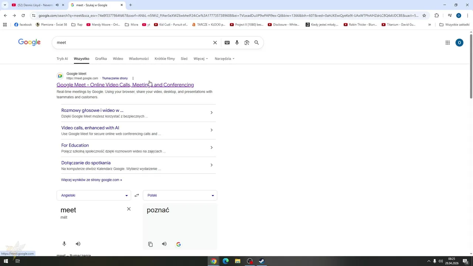Open the 'Angielski' source language dropdown
The height and width of the screenshot is (266, 473).
(x=94, y=195)
